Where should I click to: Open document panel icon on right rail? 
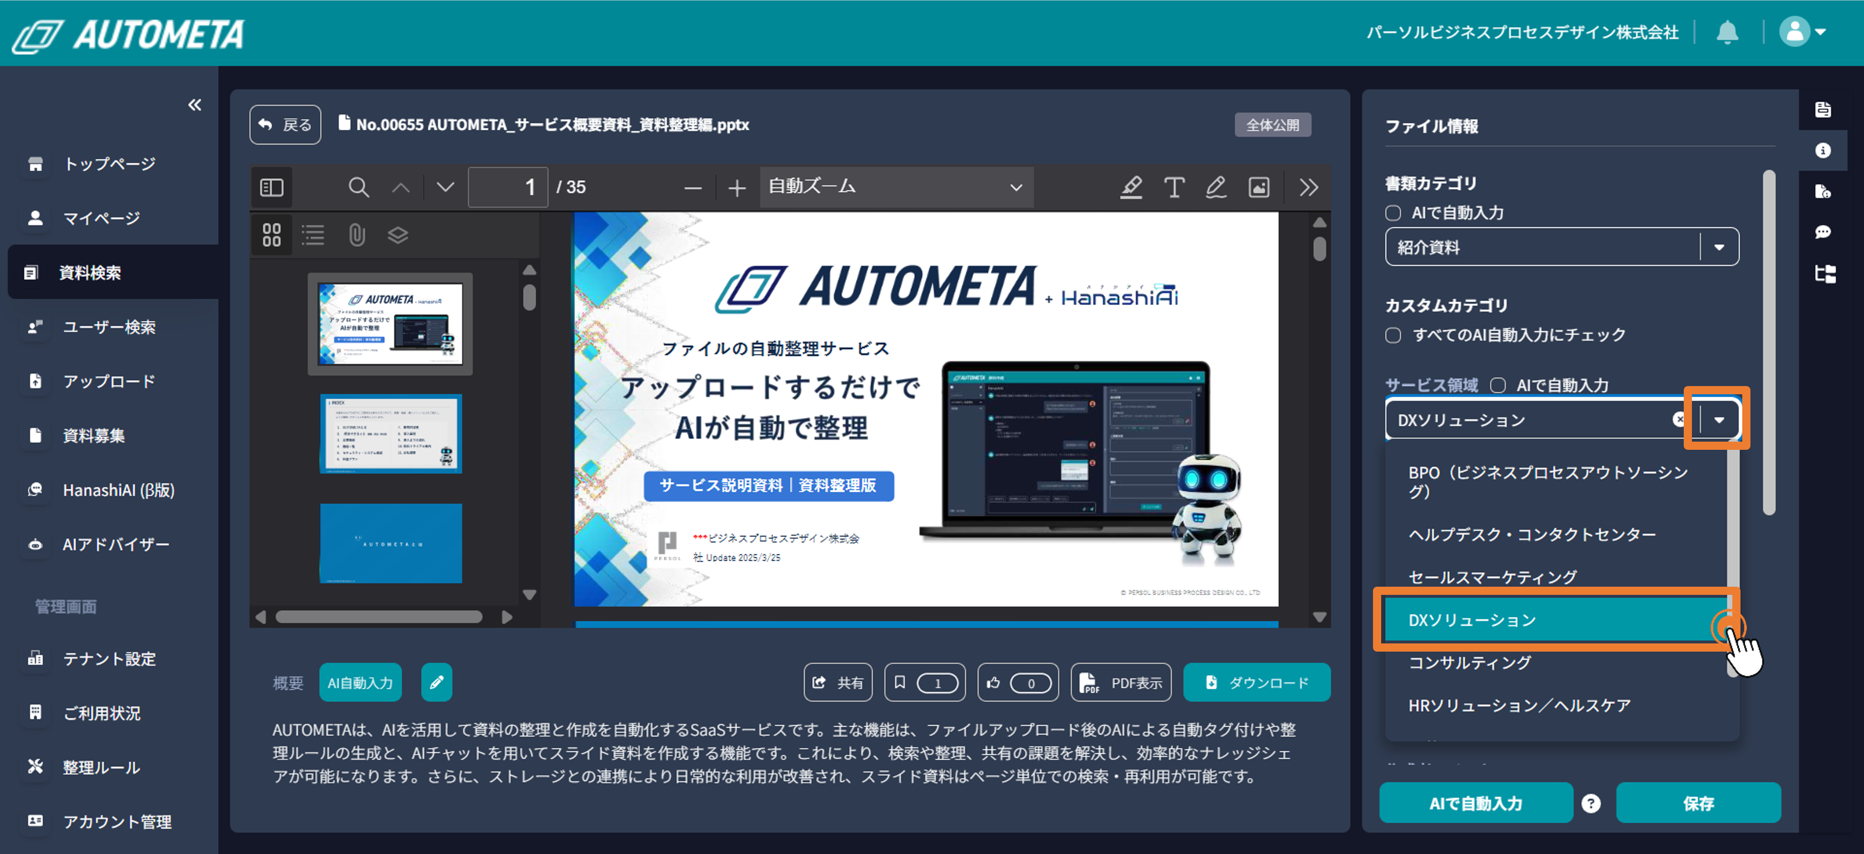coord(1823,110)
